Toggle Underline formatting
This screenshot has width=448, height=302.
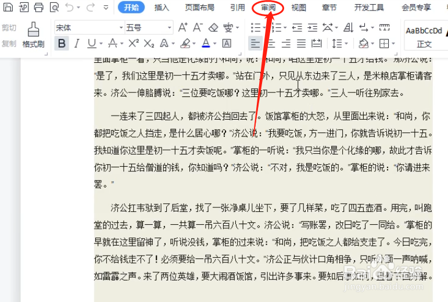(92, 44)
